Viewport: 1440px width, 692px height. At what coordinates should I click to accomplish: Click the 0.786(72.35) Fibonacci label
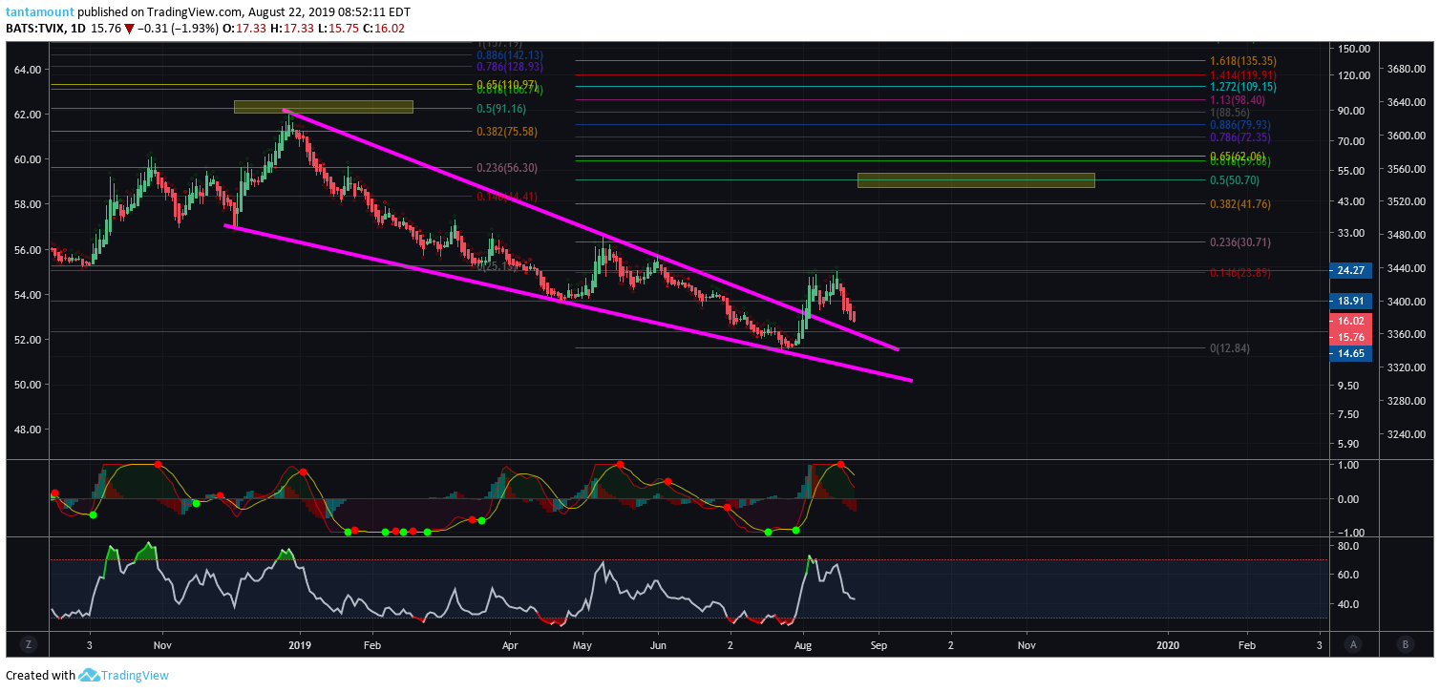point(1239,137)
